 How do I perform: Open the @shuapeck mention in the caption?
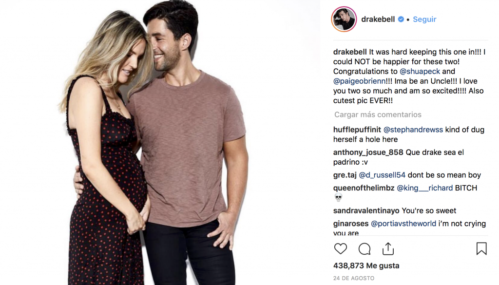[x=420, y=71]
